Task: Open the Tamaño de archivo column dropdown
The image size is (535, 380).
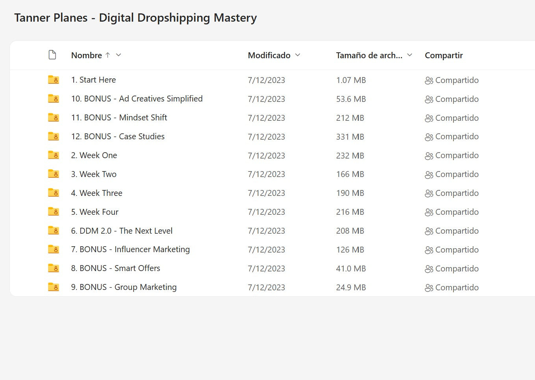Action: 409,55
